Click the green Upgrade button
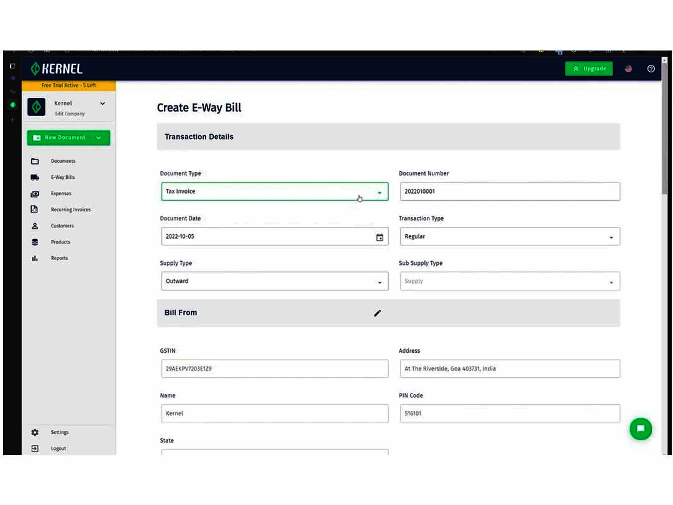Viewport: 673px width, 505px height. 589,69
